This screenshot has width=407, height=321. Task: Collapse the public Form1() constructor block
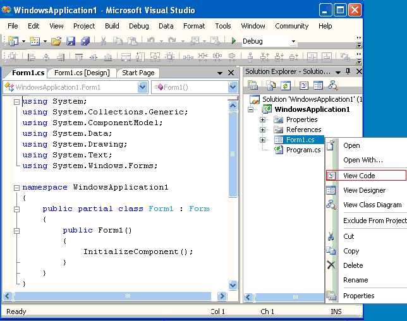click(x=16, y=231)
